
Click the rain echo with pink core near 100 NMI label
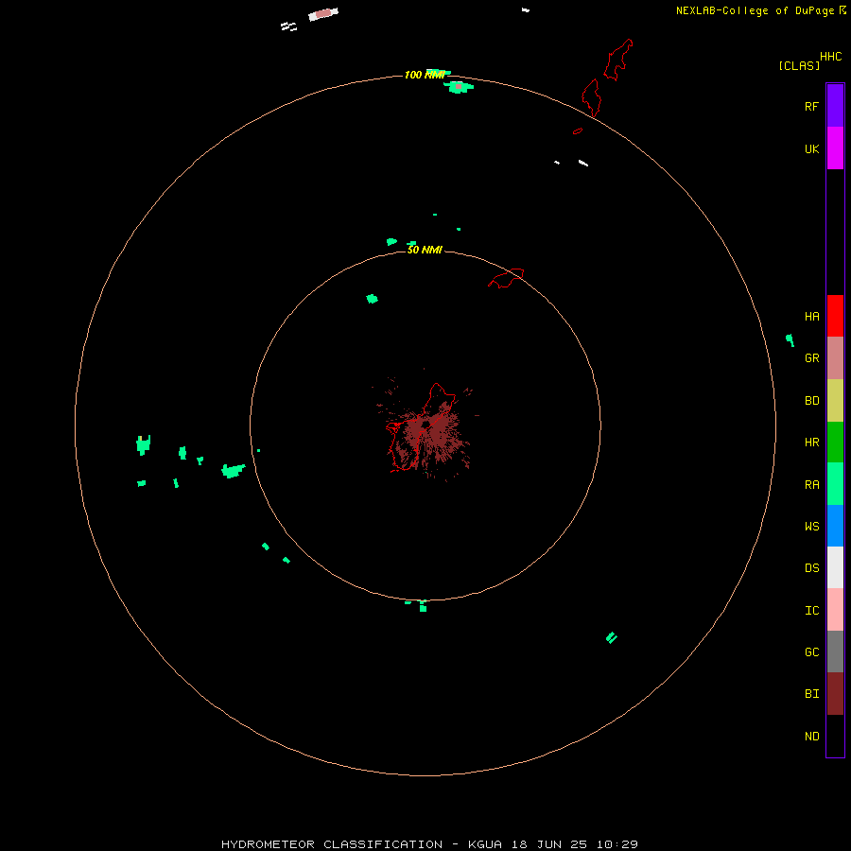pyautogui.click(x=459, y=87)
